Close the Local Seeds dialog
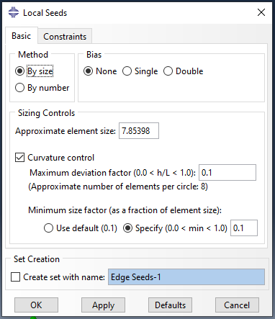 coord(261,12)
